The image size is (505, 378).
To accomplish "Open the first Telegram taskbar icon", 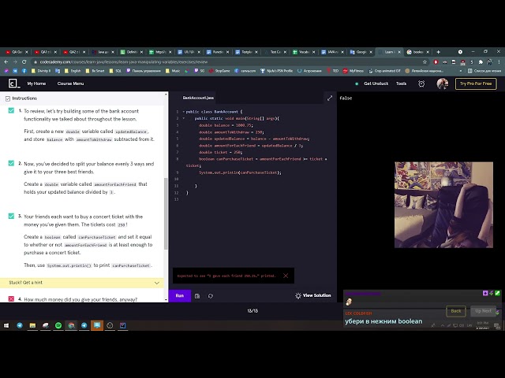I will [20, 325].
